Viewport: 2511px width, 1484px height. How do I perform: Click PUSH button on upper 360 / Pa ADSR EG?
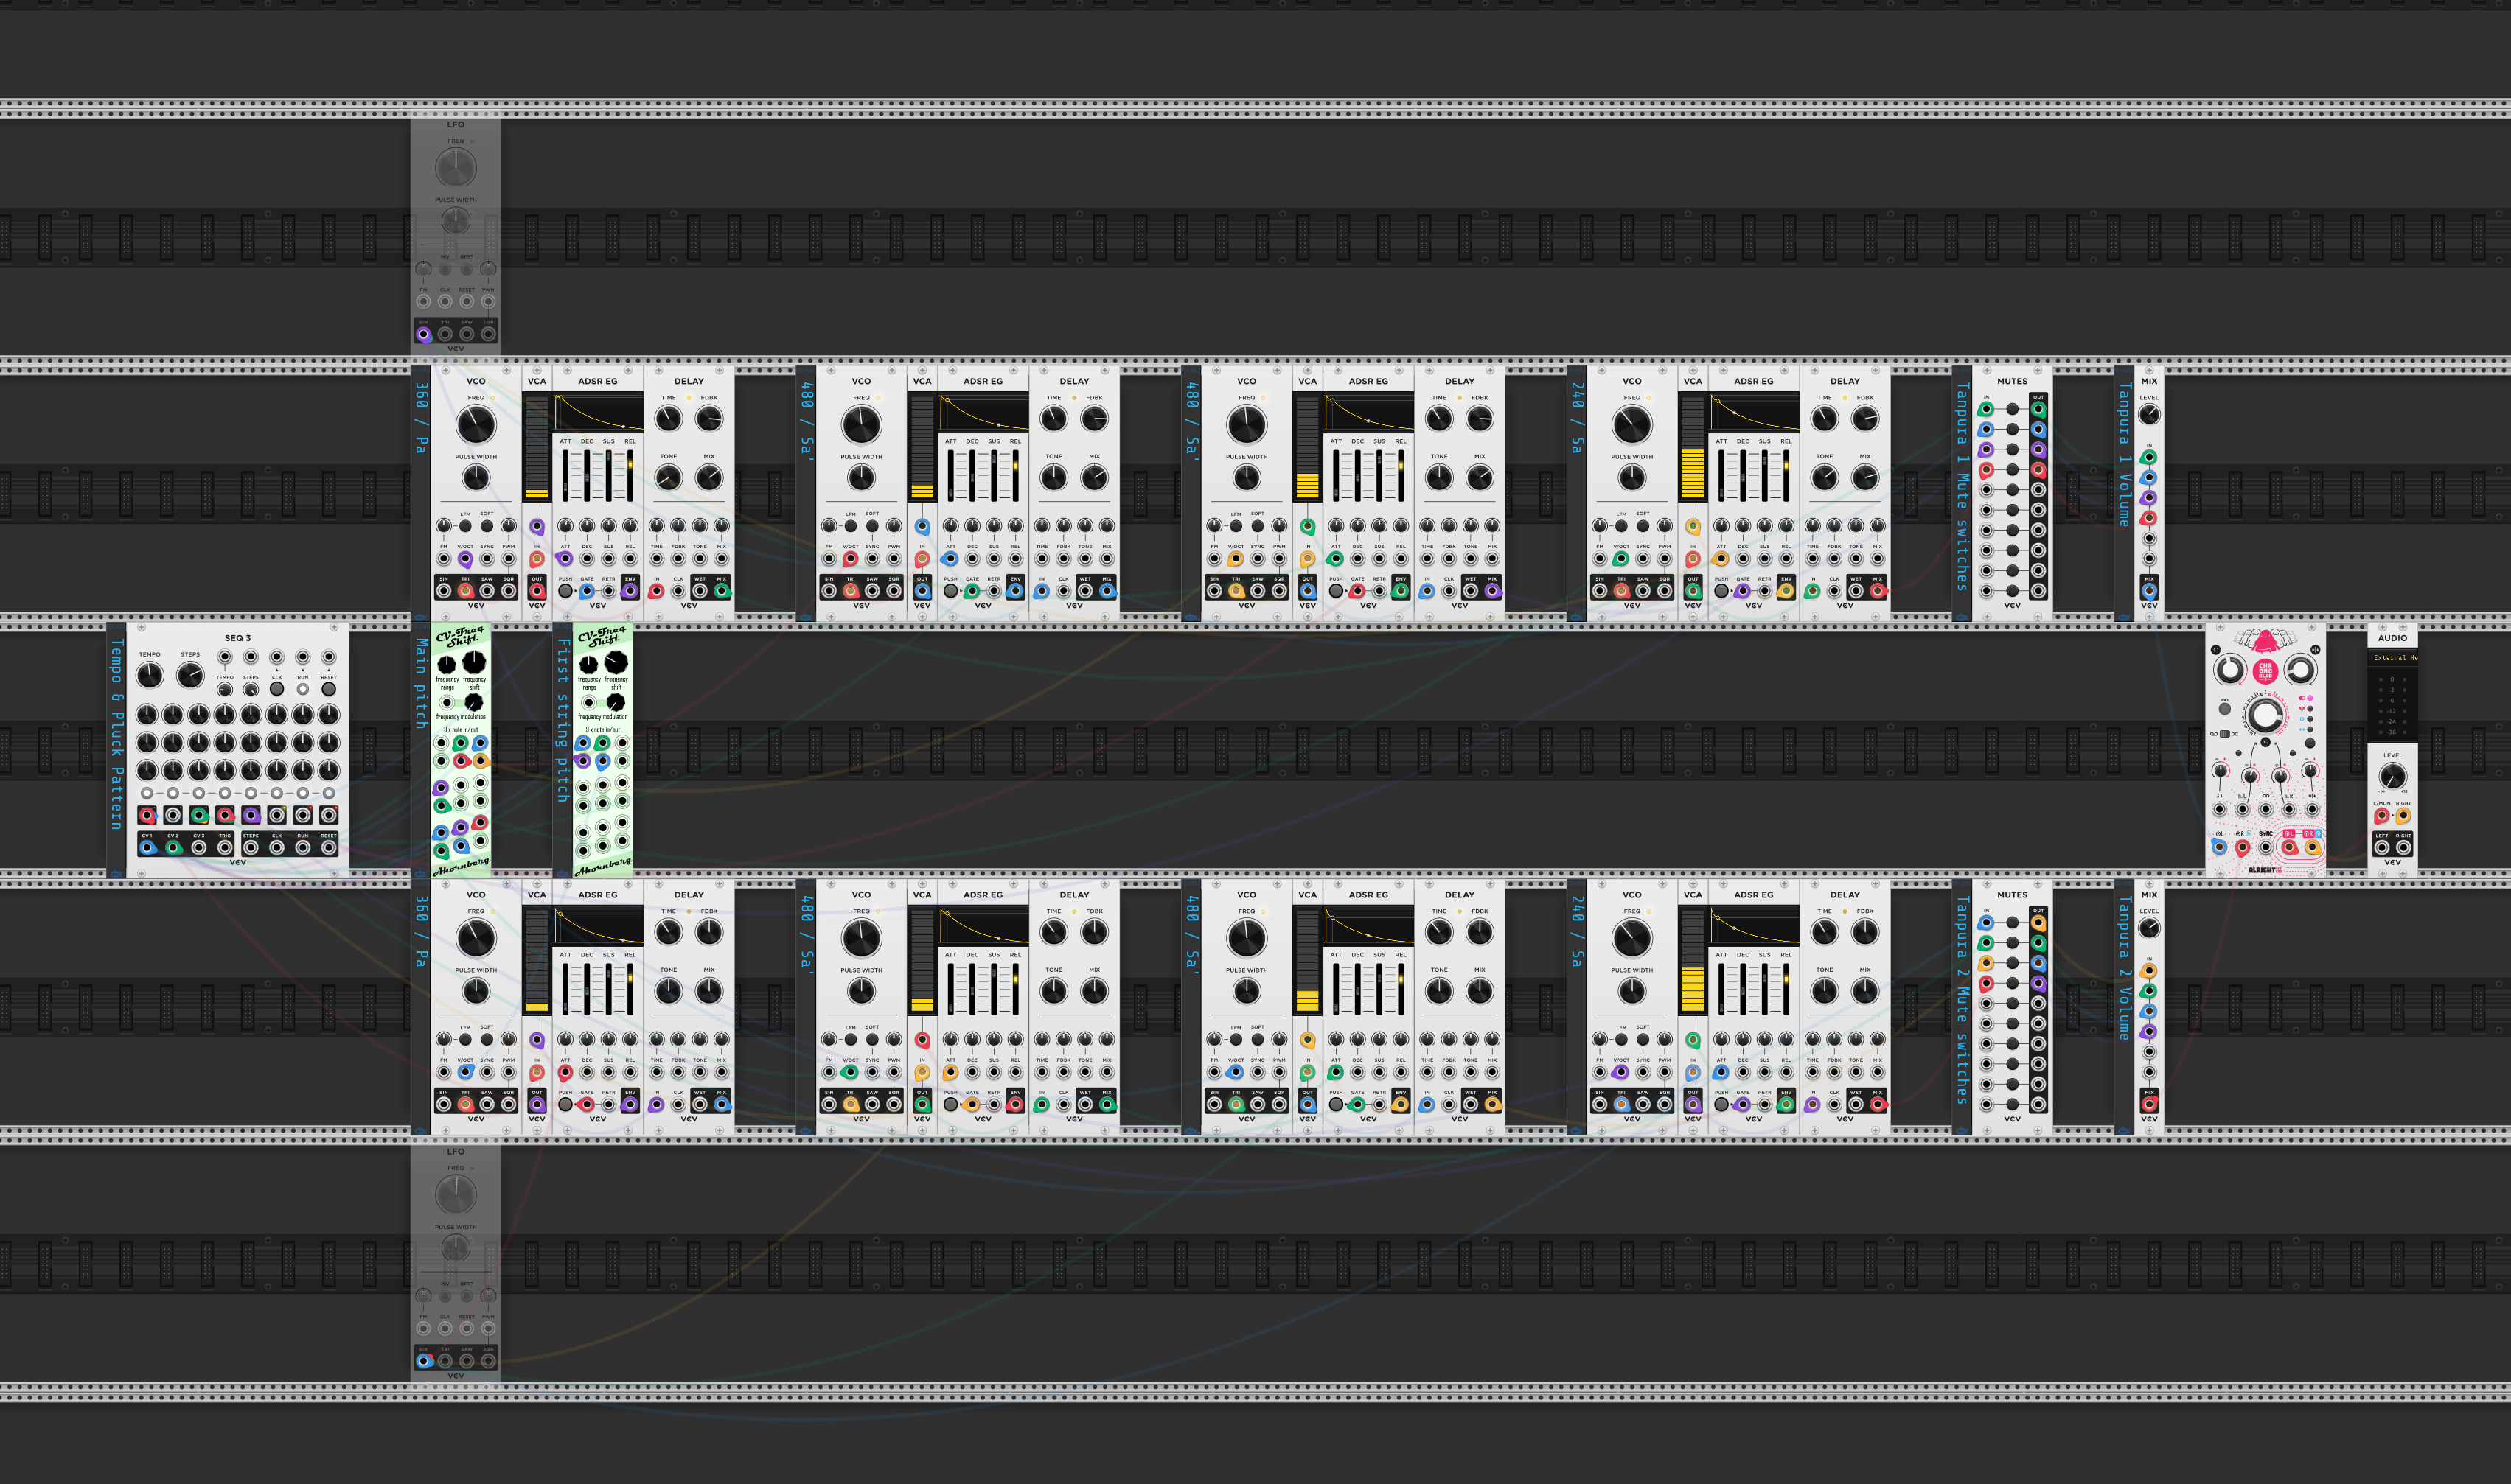coord(565,591)
